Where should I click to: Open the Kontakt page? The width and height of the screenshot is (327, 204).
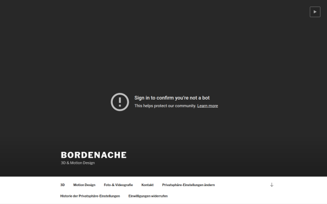[148, 185]
